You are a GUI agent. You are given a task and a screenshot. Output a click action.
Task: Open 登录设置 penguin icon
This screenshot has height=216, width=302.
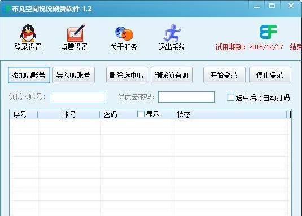(x=28, y=33)
